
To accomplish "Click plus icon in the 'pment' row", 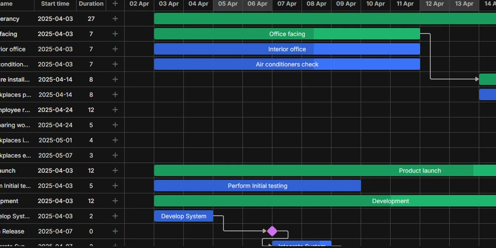I will (x=115, y=201).
